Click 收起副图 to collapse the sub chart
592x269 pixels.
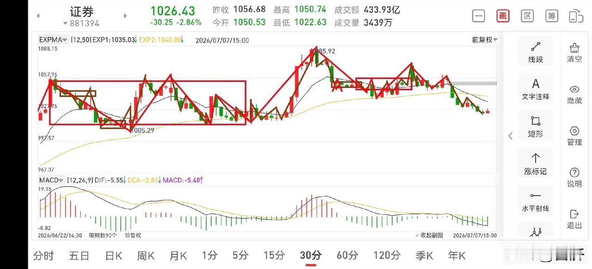point(429,235)
